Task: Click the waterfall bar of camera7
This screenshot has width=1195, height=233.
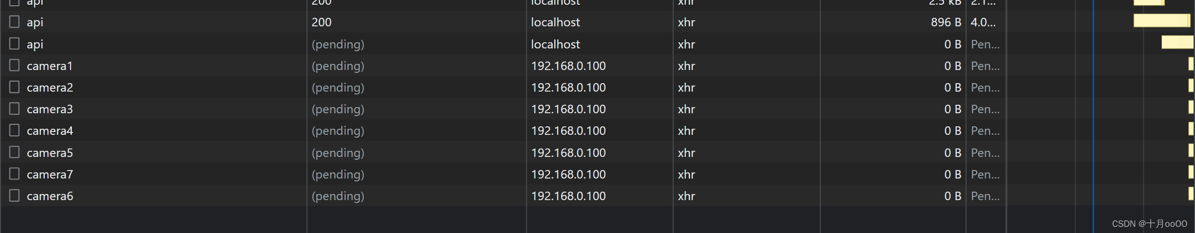Action: click(1191, 172)
